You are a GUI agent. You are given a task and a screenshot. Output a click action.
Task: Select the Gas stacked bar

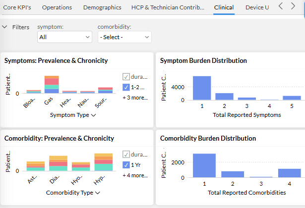click(x=52, y=85)
